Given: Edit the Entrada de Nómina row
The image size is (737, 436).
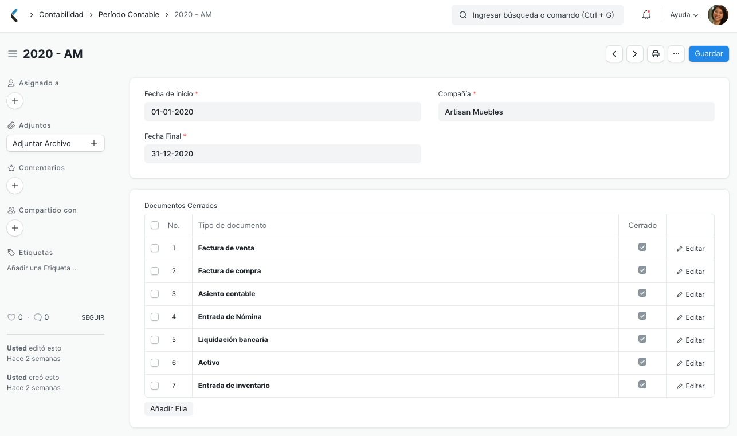Looking at the screenshot, I should 691,317.
